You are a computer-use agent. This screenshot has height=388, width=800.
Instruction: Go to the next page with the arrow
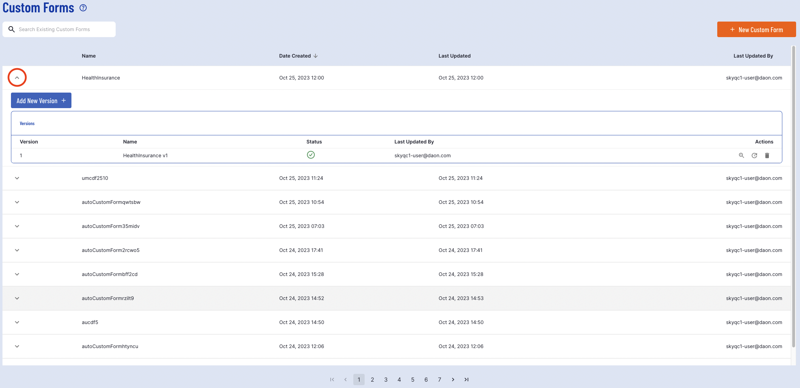click(453, 380)
